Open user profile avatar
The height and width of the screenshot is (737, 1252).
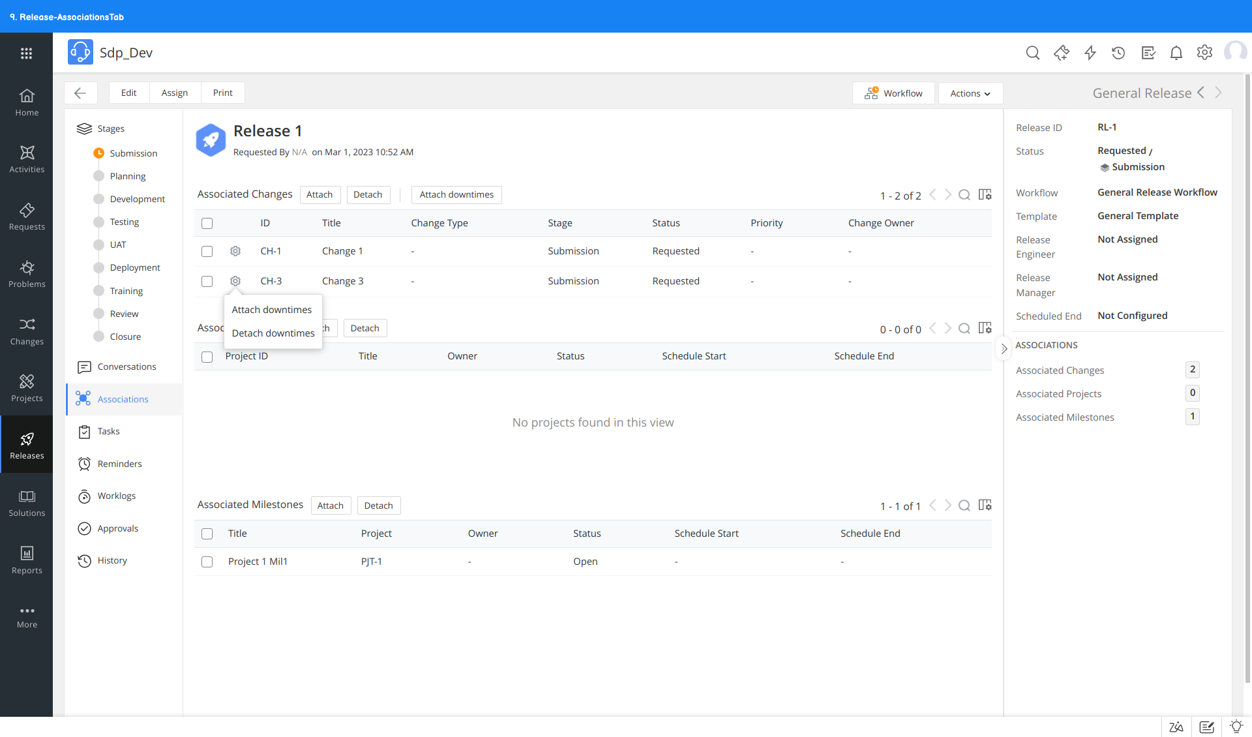coord(1235,52)
